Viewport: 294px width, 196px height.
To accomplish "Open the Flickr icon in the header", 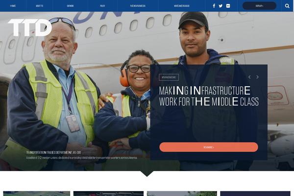I will pos(228,6).
